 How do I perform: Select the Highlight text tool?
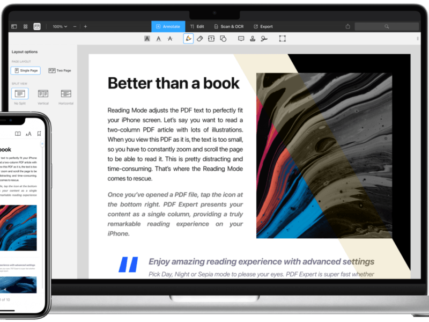pos(147,39)
